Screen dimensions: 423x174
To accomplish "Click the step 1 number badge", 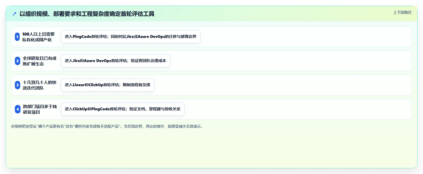I will click(x=17, y=37).
